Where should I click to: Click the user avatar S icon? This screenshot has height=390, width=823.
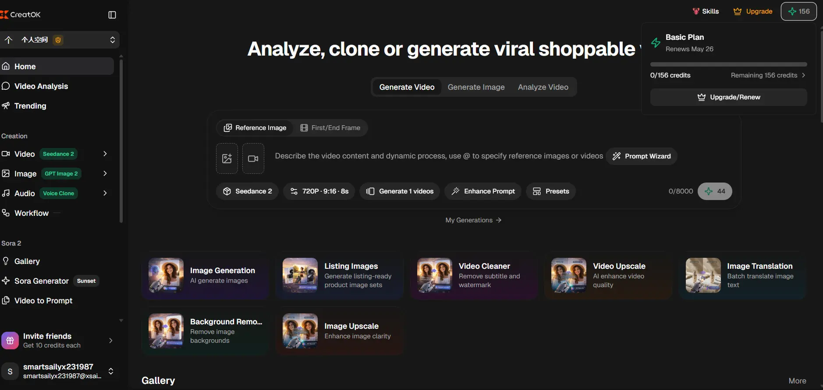point(10,371)
